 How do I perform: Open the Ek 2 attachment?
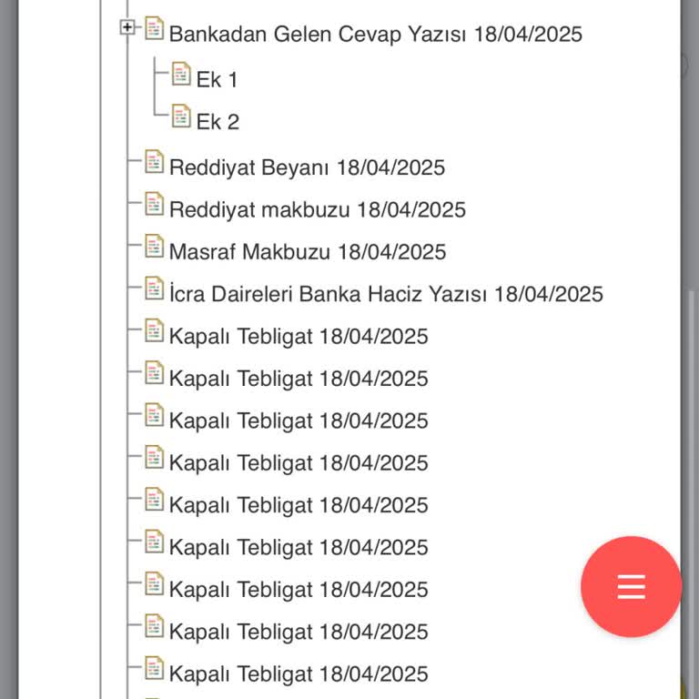[x=218, y=122]
